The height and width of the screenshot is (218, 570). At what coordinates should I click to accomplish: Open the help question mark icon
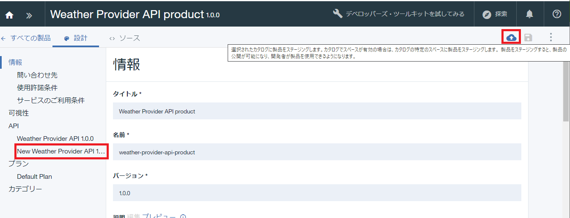(x=557, y=14)
